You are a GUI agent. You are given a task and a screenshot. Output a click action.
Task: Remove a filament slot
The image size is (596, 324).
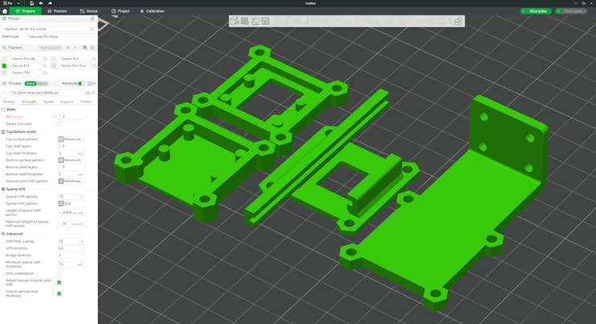(75, 48)
